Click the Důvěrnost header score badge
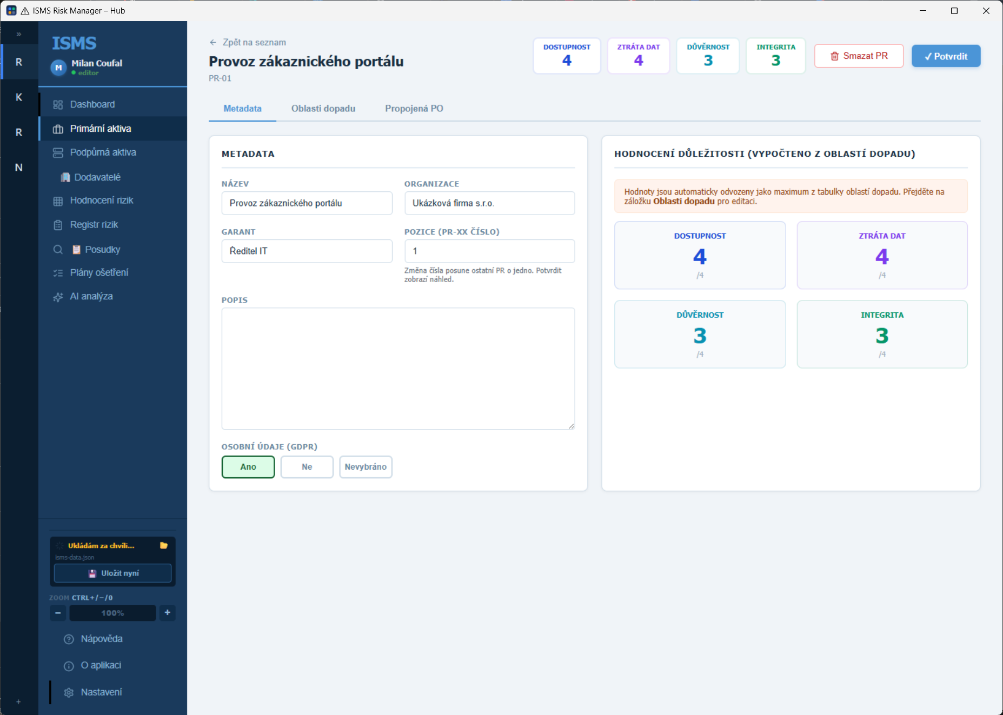1003x715 pixels. [708, 56]
